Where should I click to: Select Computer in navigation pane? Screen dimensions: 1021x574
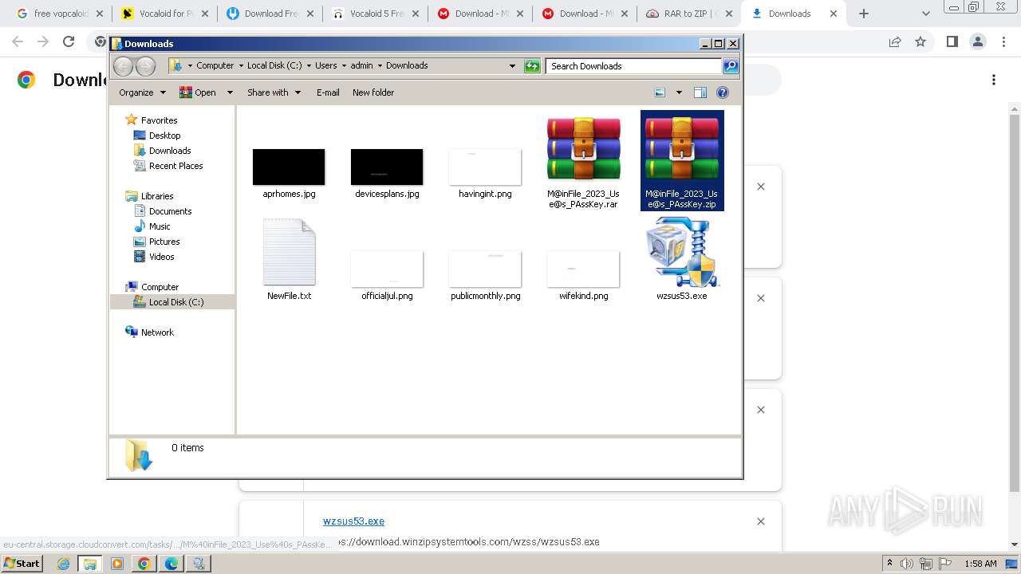pos(160,287)
